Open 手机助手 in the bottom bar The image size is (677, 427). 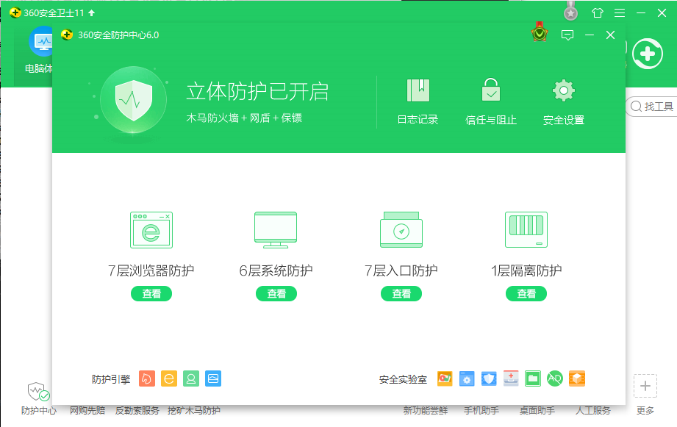[481, 411]
